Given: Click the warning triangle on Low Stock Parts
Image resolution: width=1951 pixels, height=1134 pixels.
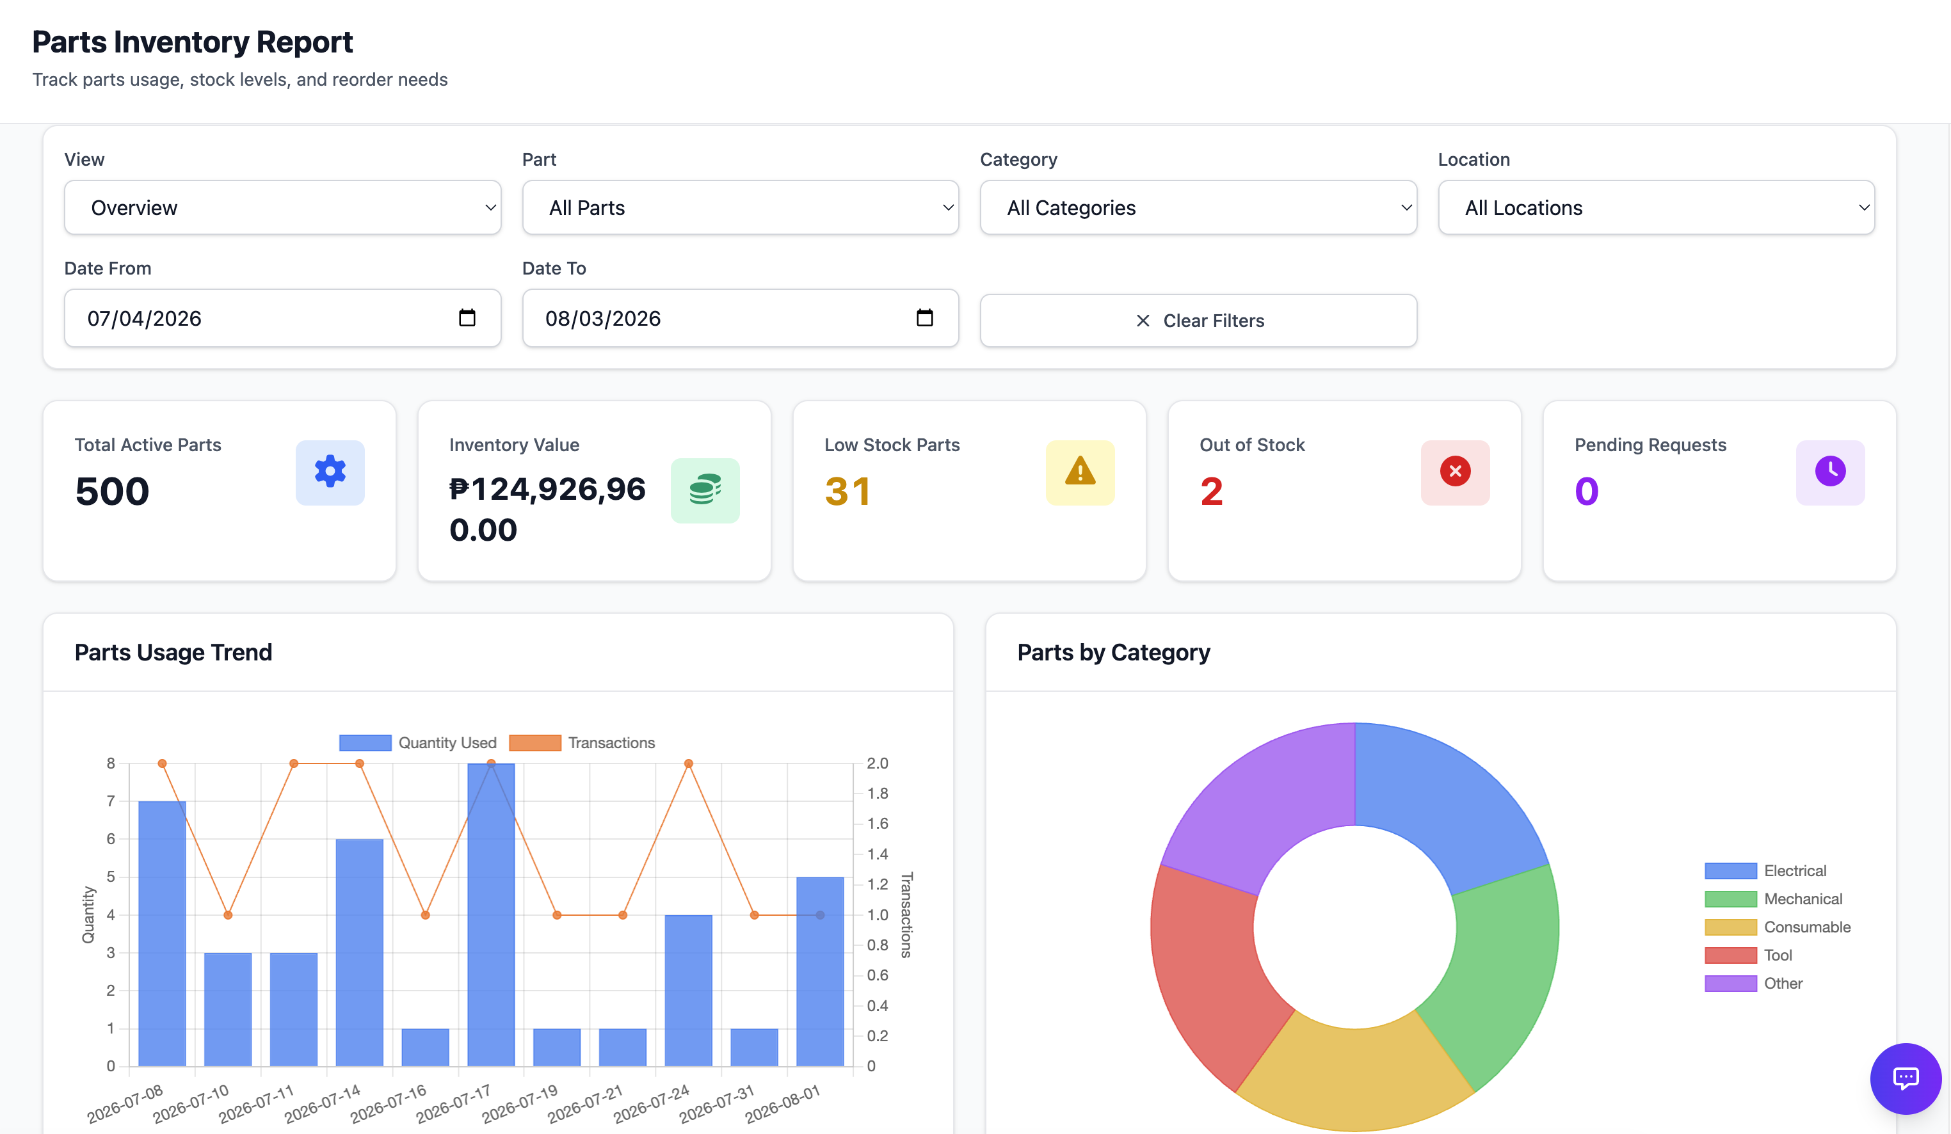Looking at the screenshot, I should point(1080,472).
